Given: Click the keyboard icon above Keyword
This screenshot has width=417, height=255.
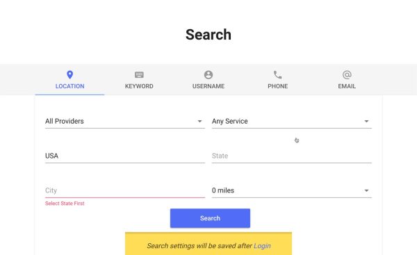Looking at the screenshot, I should (x=139, y=75).
